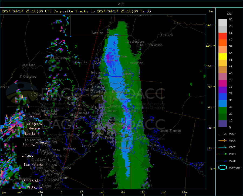The height and width of the screenshot is (196, 243).
Task: Click the cyan VBCT arrow in legend
Action: tap(222, 147)
